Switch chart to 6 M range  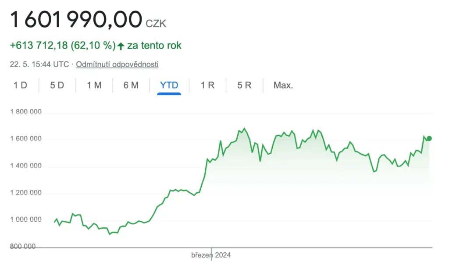coord(131,85)
